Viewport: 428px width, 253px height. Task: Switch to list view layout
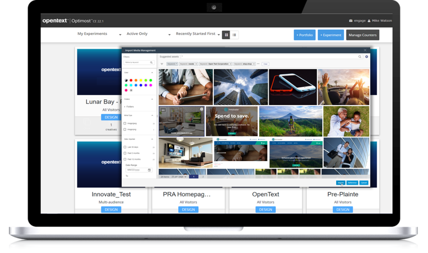click(234, 35)
